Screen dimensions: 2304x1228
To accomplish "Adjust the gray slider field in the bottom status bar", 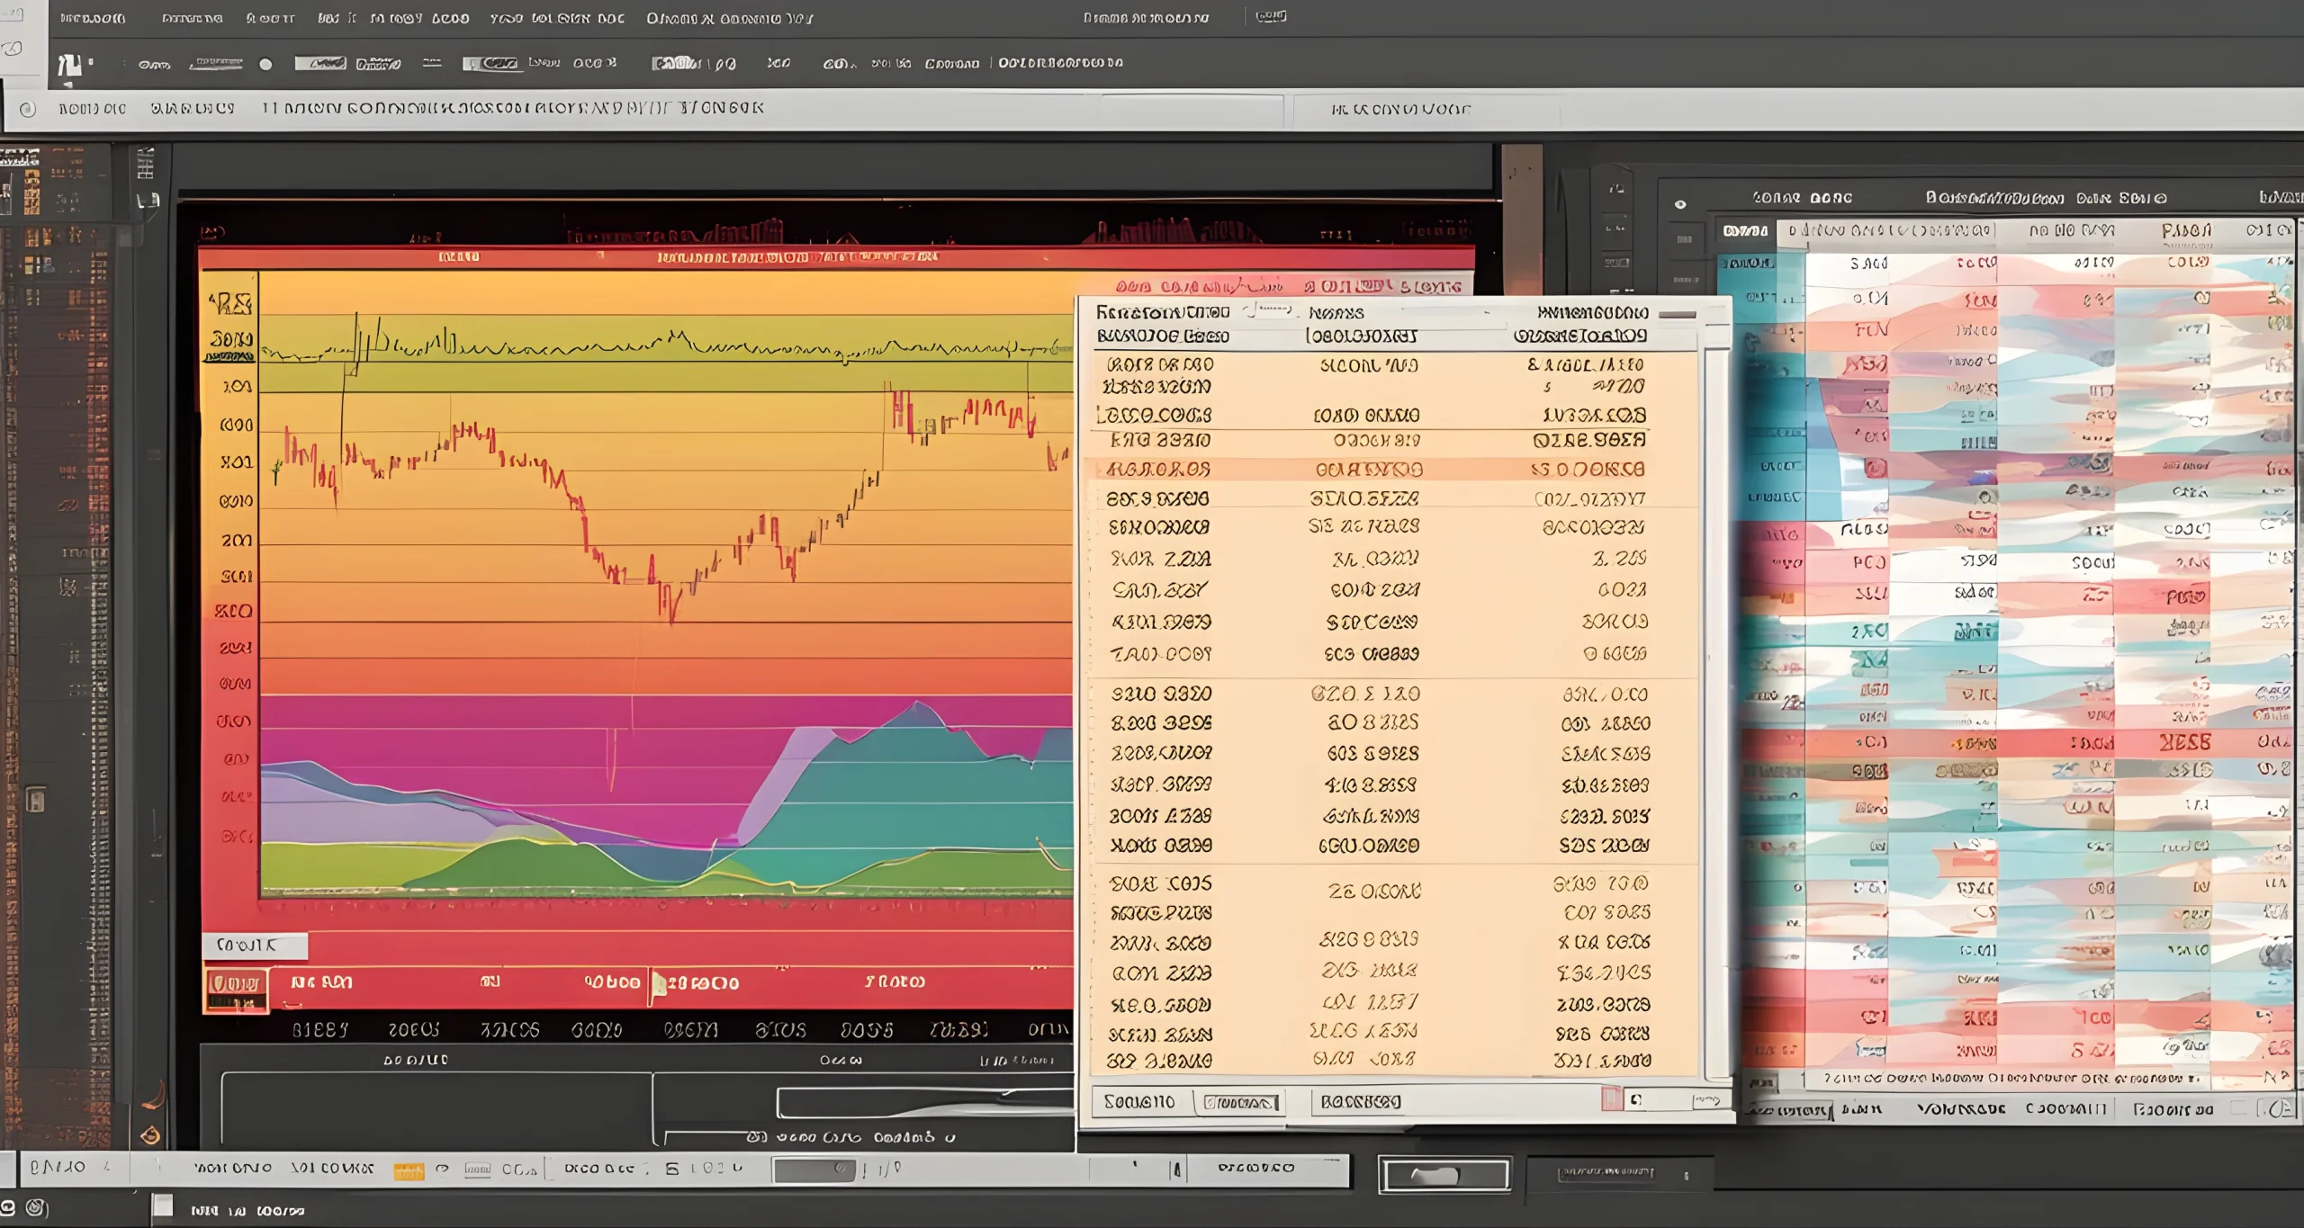I will click(814, 1170).
